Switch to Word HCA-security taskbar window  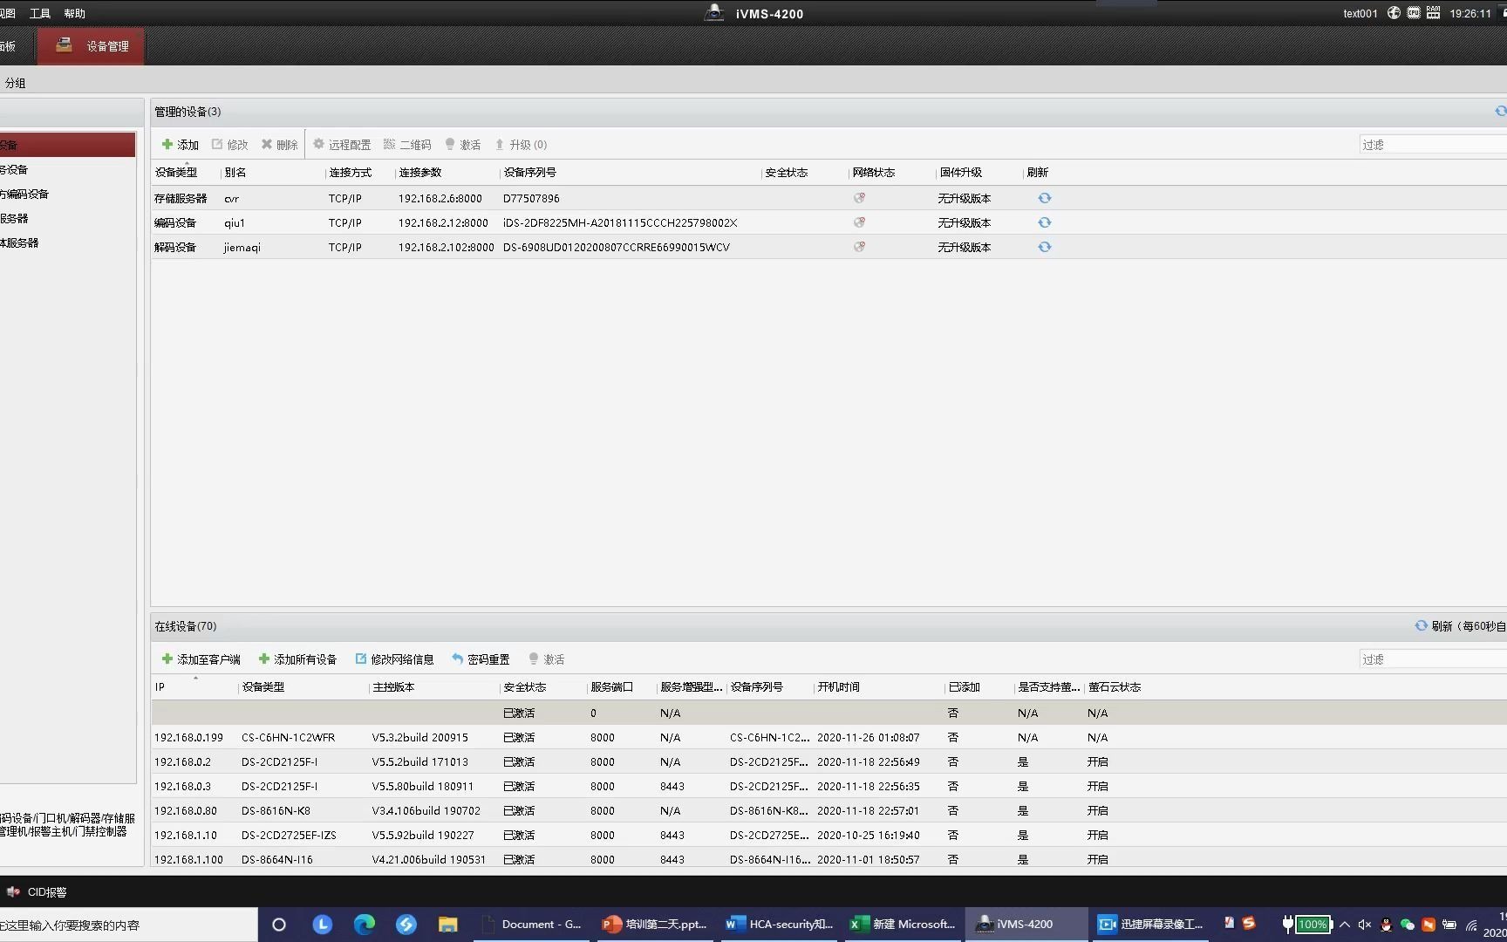(780, 925)
